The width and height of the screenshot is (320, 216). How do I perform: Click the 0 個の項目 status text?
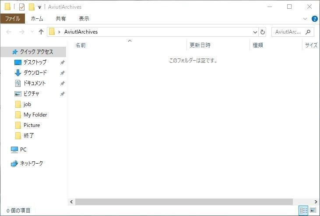pos(18,210)
